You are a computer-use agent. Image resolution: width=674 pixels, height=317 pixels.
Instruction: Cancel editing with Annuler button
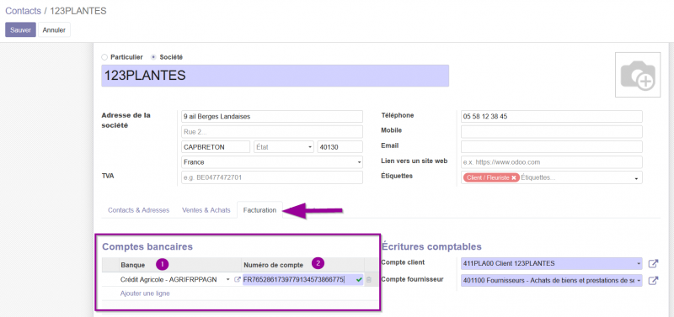click(54, 30)
